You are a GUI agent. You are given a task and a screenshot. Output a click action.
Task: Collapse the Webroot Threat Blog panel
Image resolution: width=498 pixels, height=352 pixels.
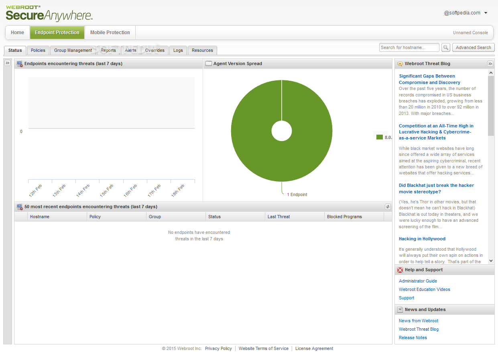click(x=490, y=63)
